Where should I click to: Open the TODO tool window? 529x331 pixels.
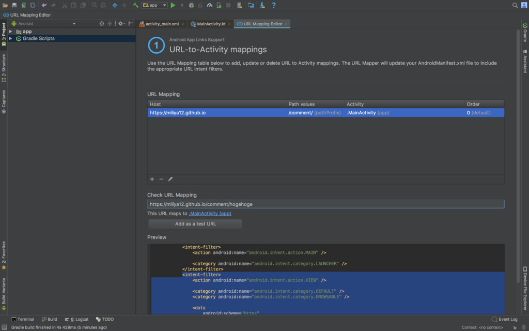pos(104,319)
